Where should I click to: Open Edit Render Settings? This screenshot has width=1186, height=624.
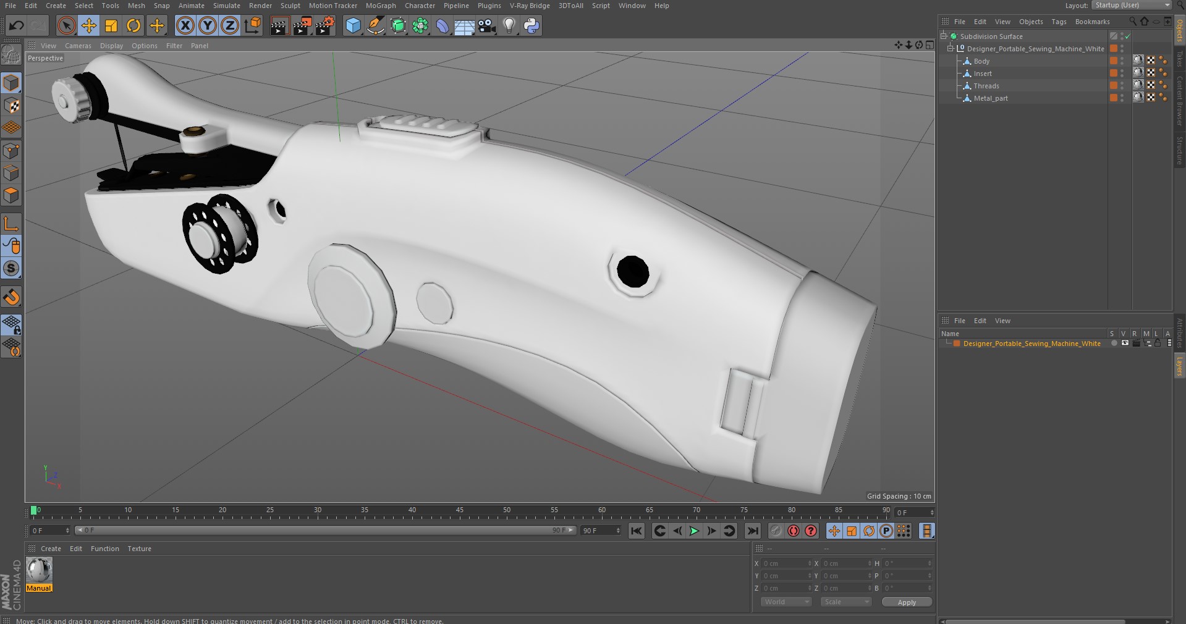point(325,25)
